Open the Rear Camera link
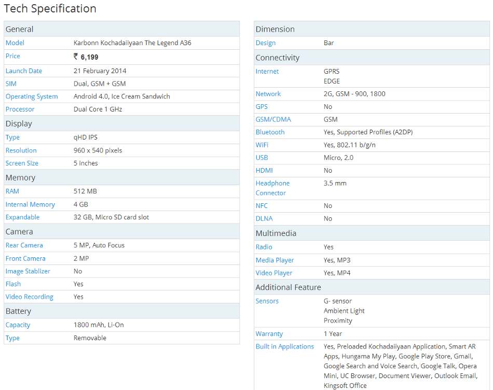 click(x=24, y=245)
